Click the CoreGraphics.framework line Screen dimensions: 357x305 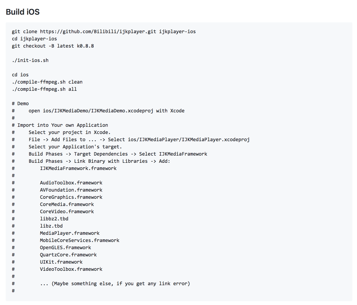coord(71,197)
